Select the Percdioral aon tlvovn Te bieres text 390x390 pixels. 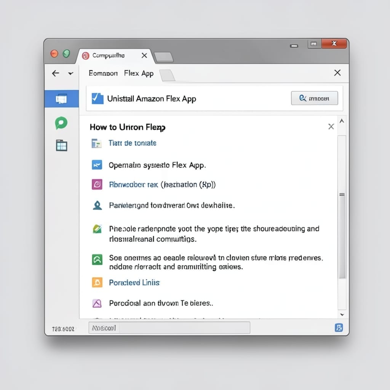(x=161, y=303)
